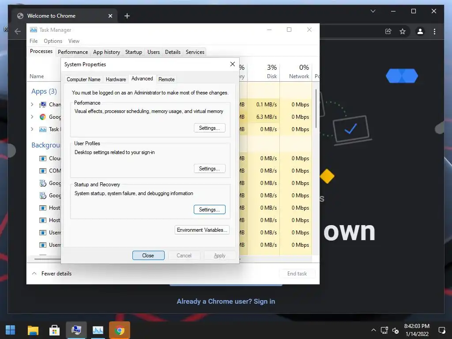Click the Chrome back arrow
The image size is (452, 339).
18,31
